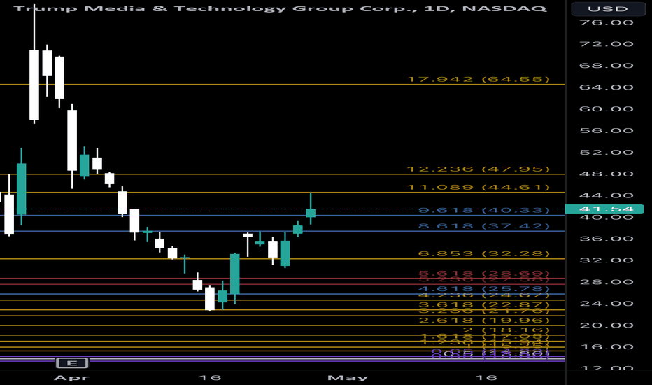The width and height of the screenshot is (652, 385).
Task: Select the horizontal Fibonacci line at 64.55
Action: tap(283, 85)
